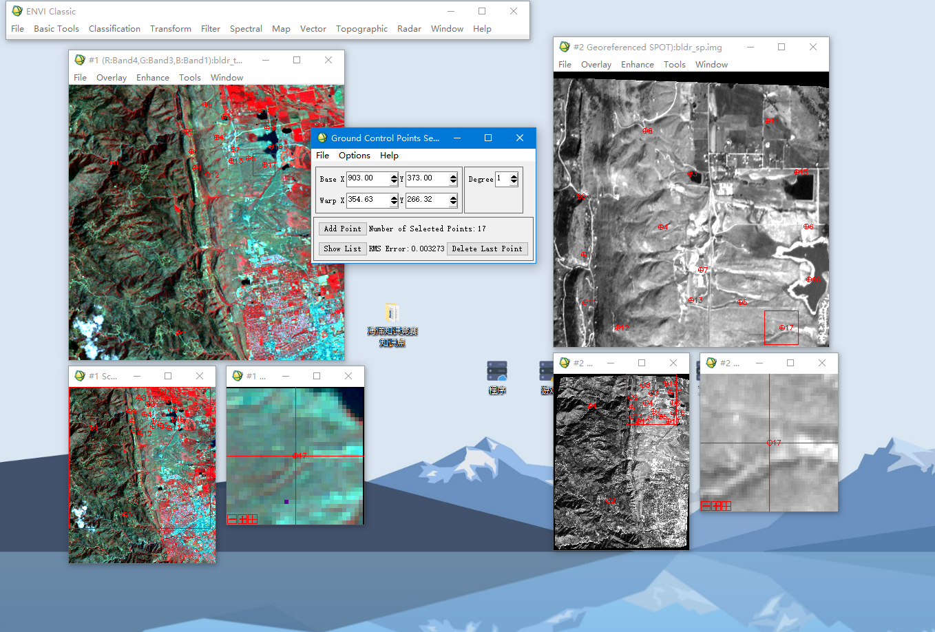Image resolution: width=935 pixels, height=632 pixels.
Task: Adjust Base X value stepper arrows
Action: click(394, 179)
